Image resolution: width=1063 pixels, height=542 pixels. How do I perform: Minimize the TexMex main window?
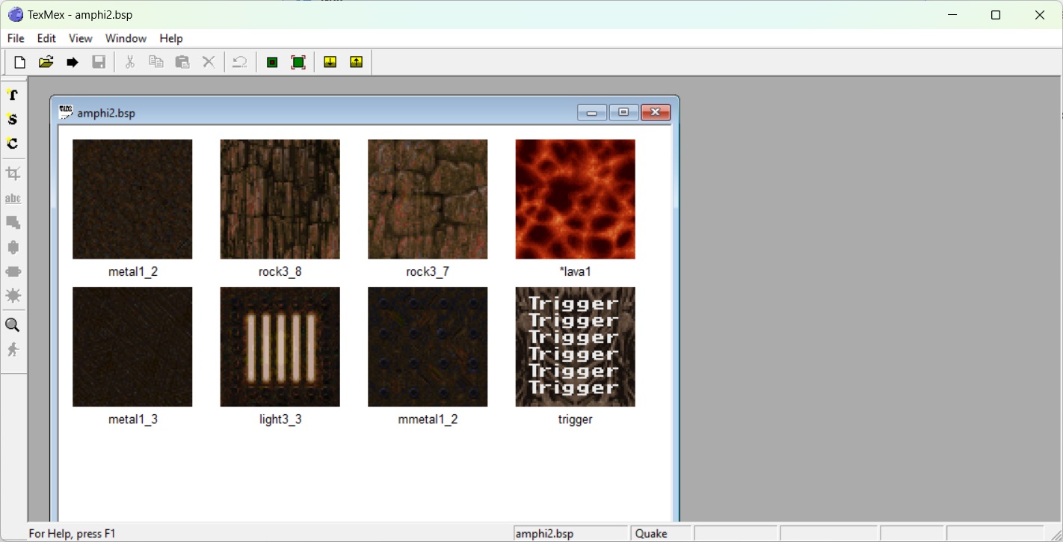pos(952,14)
